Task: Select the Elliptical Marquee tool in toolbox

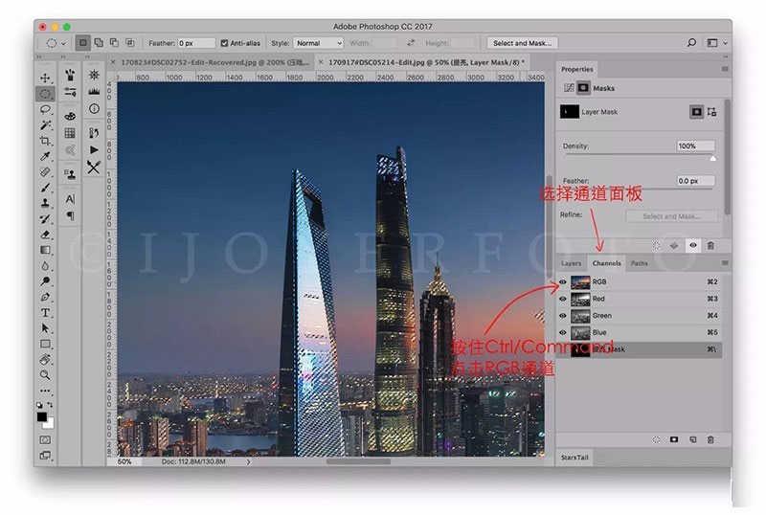Action: tap(45, 93)
